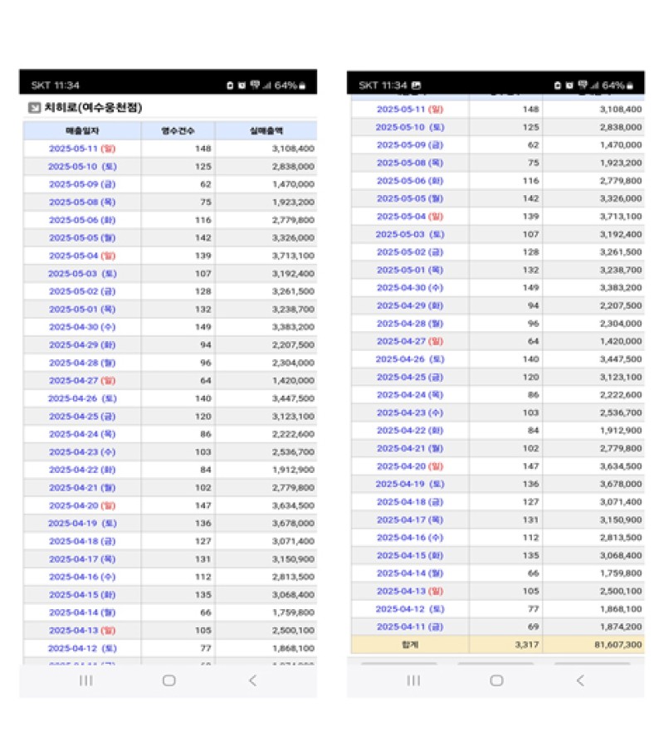Tap SKT 11:34 clock on left status bar
This screenshot has height=741, width=664.
(x=56, y=85)
